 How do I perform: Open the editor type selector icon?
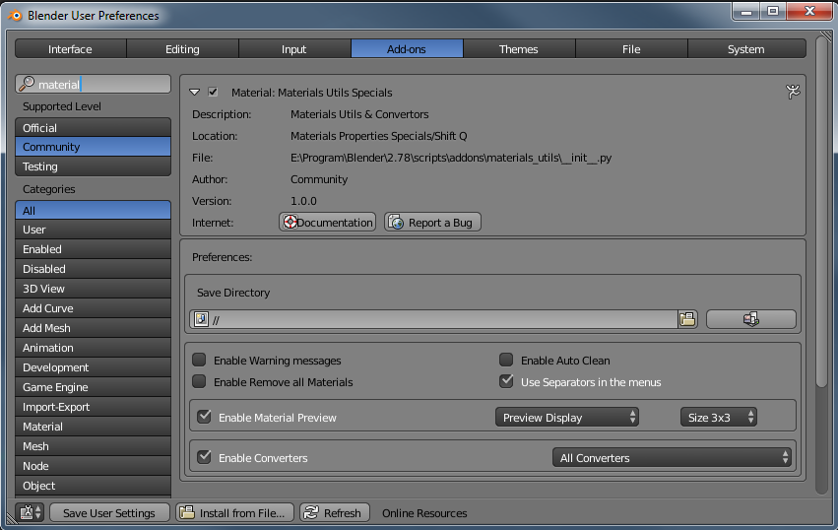click(x=30, y=512)
